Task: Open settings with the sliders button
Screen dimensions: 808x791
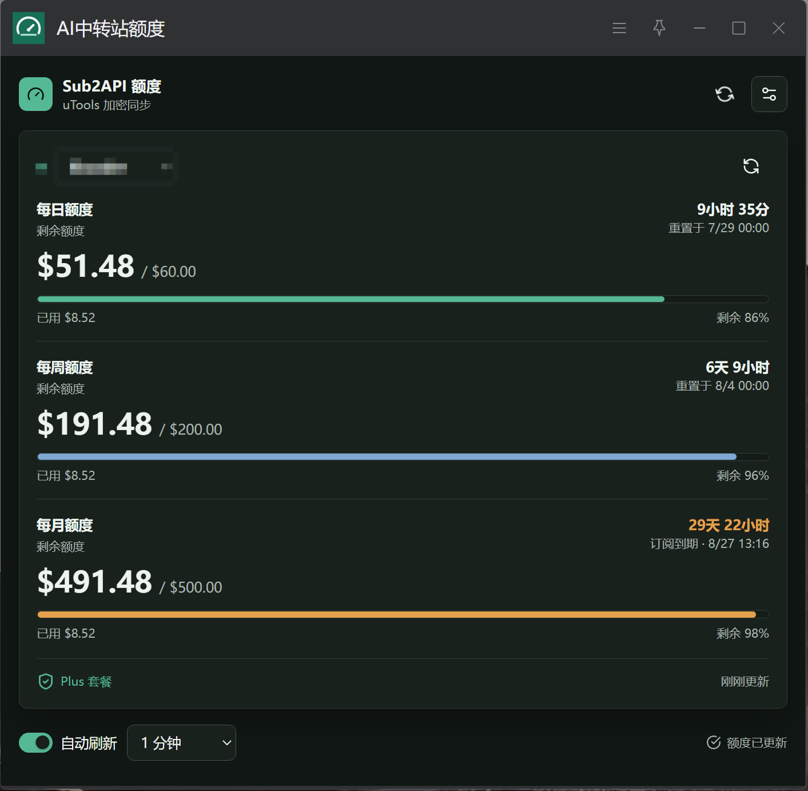Action: click(769, 94)
